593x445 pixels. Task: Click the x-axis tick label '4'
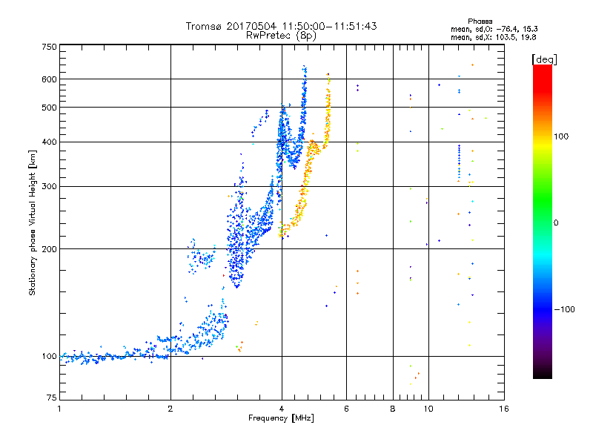(x=282, y=409)
